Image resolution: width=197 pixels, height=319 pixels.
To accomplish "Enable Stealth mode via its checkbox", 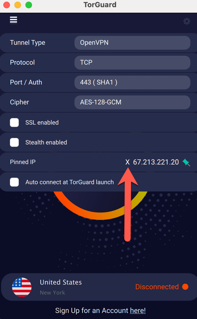I will tap(14, 142).
